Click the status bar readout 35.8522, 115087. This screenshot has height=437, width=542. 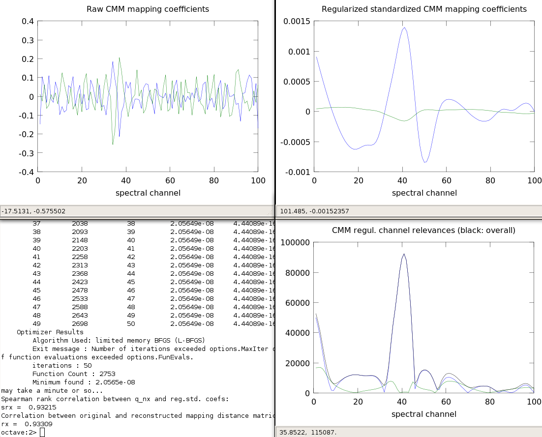pos(301,433)
